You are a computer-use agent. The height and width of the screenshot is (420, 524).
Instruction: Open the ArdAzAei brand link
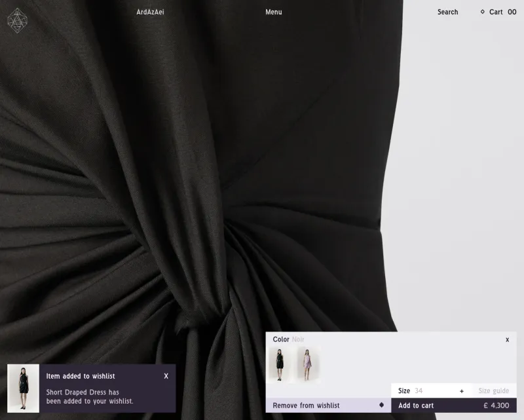click(x=150, y=12)
